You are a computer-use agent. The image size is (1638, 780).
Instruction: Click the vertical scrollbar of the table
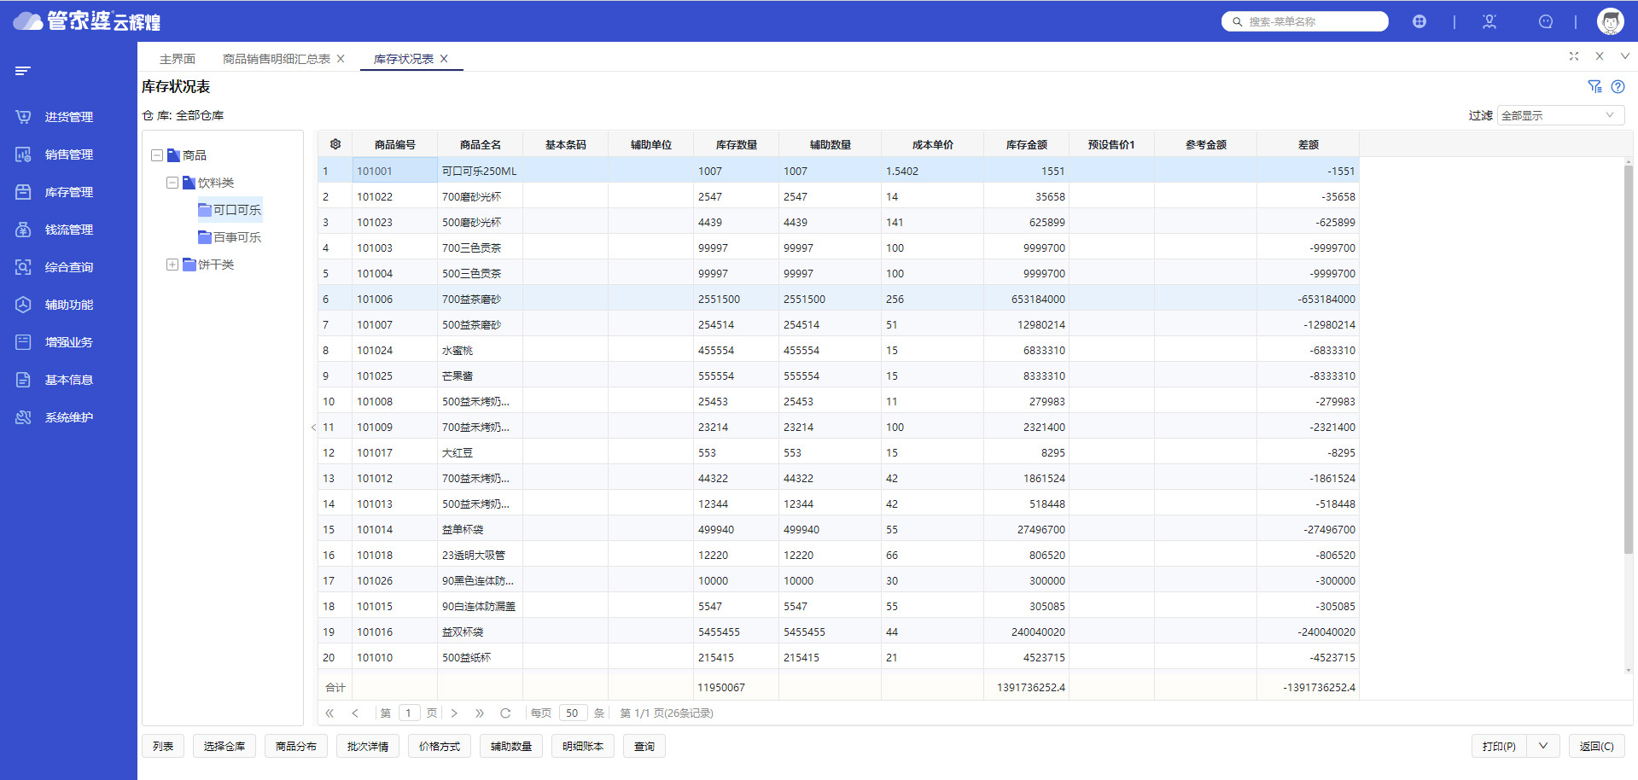1628,358
